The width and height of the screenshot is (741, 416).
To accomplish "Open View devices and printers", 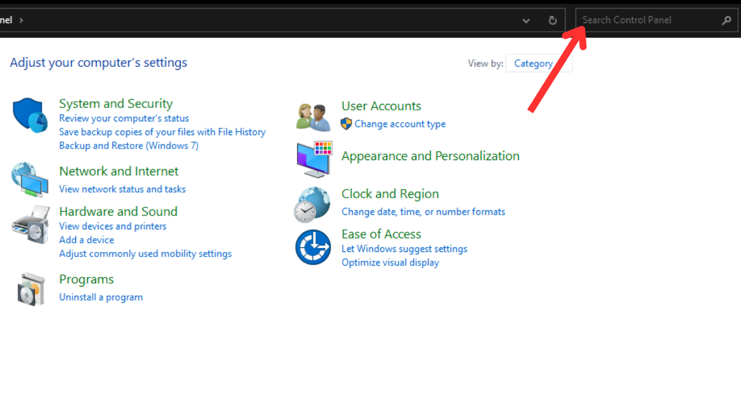I will click(112, 226).
